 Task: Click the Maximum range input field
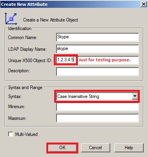click(97, 118)
